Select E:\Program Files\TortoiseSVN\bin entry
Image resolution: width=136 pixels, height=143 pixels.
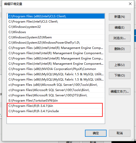(x=56, y=101)
